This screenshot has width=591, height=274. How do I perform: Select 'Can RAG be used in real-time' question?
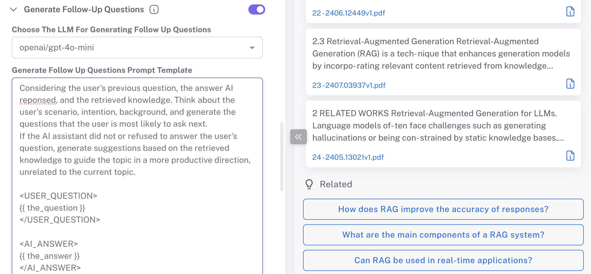(443, 260)
